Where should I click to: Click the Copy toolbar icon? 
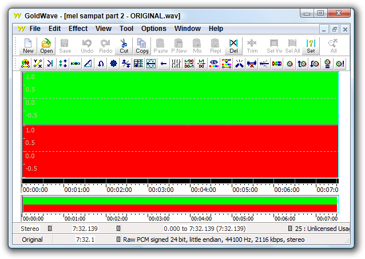tap(142, 46)
